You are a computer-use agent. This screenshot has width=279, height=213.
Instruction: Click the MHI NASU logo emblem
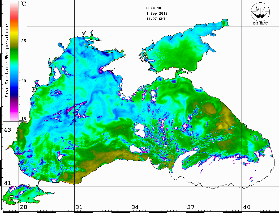pyautogui.click(x=260, y=12)
